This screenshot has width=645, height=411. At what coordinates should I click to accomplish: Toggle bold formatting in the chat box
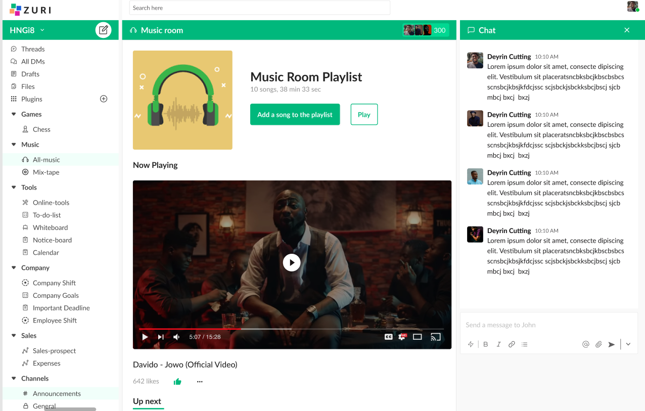[486, 344]
